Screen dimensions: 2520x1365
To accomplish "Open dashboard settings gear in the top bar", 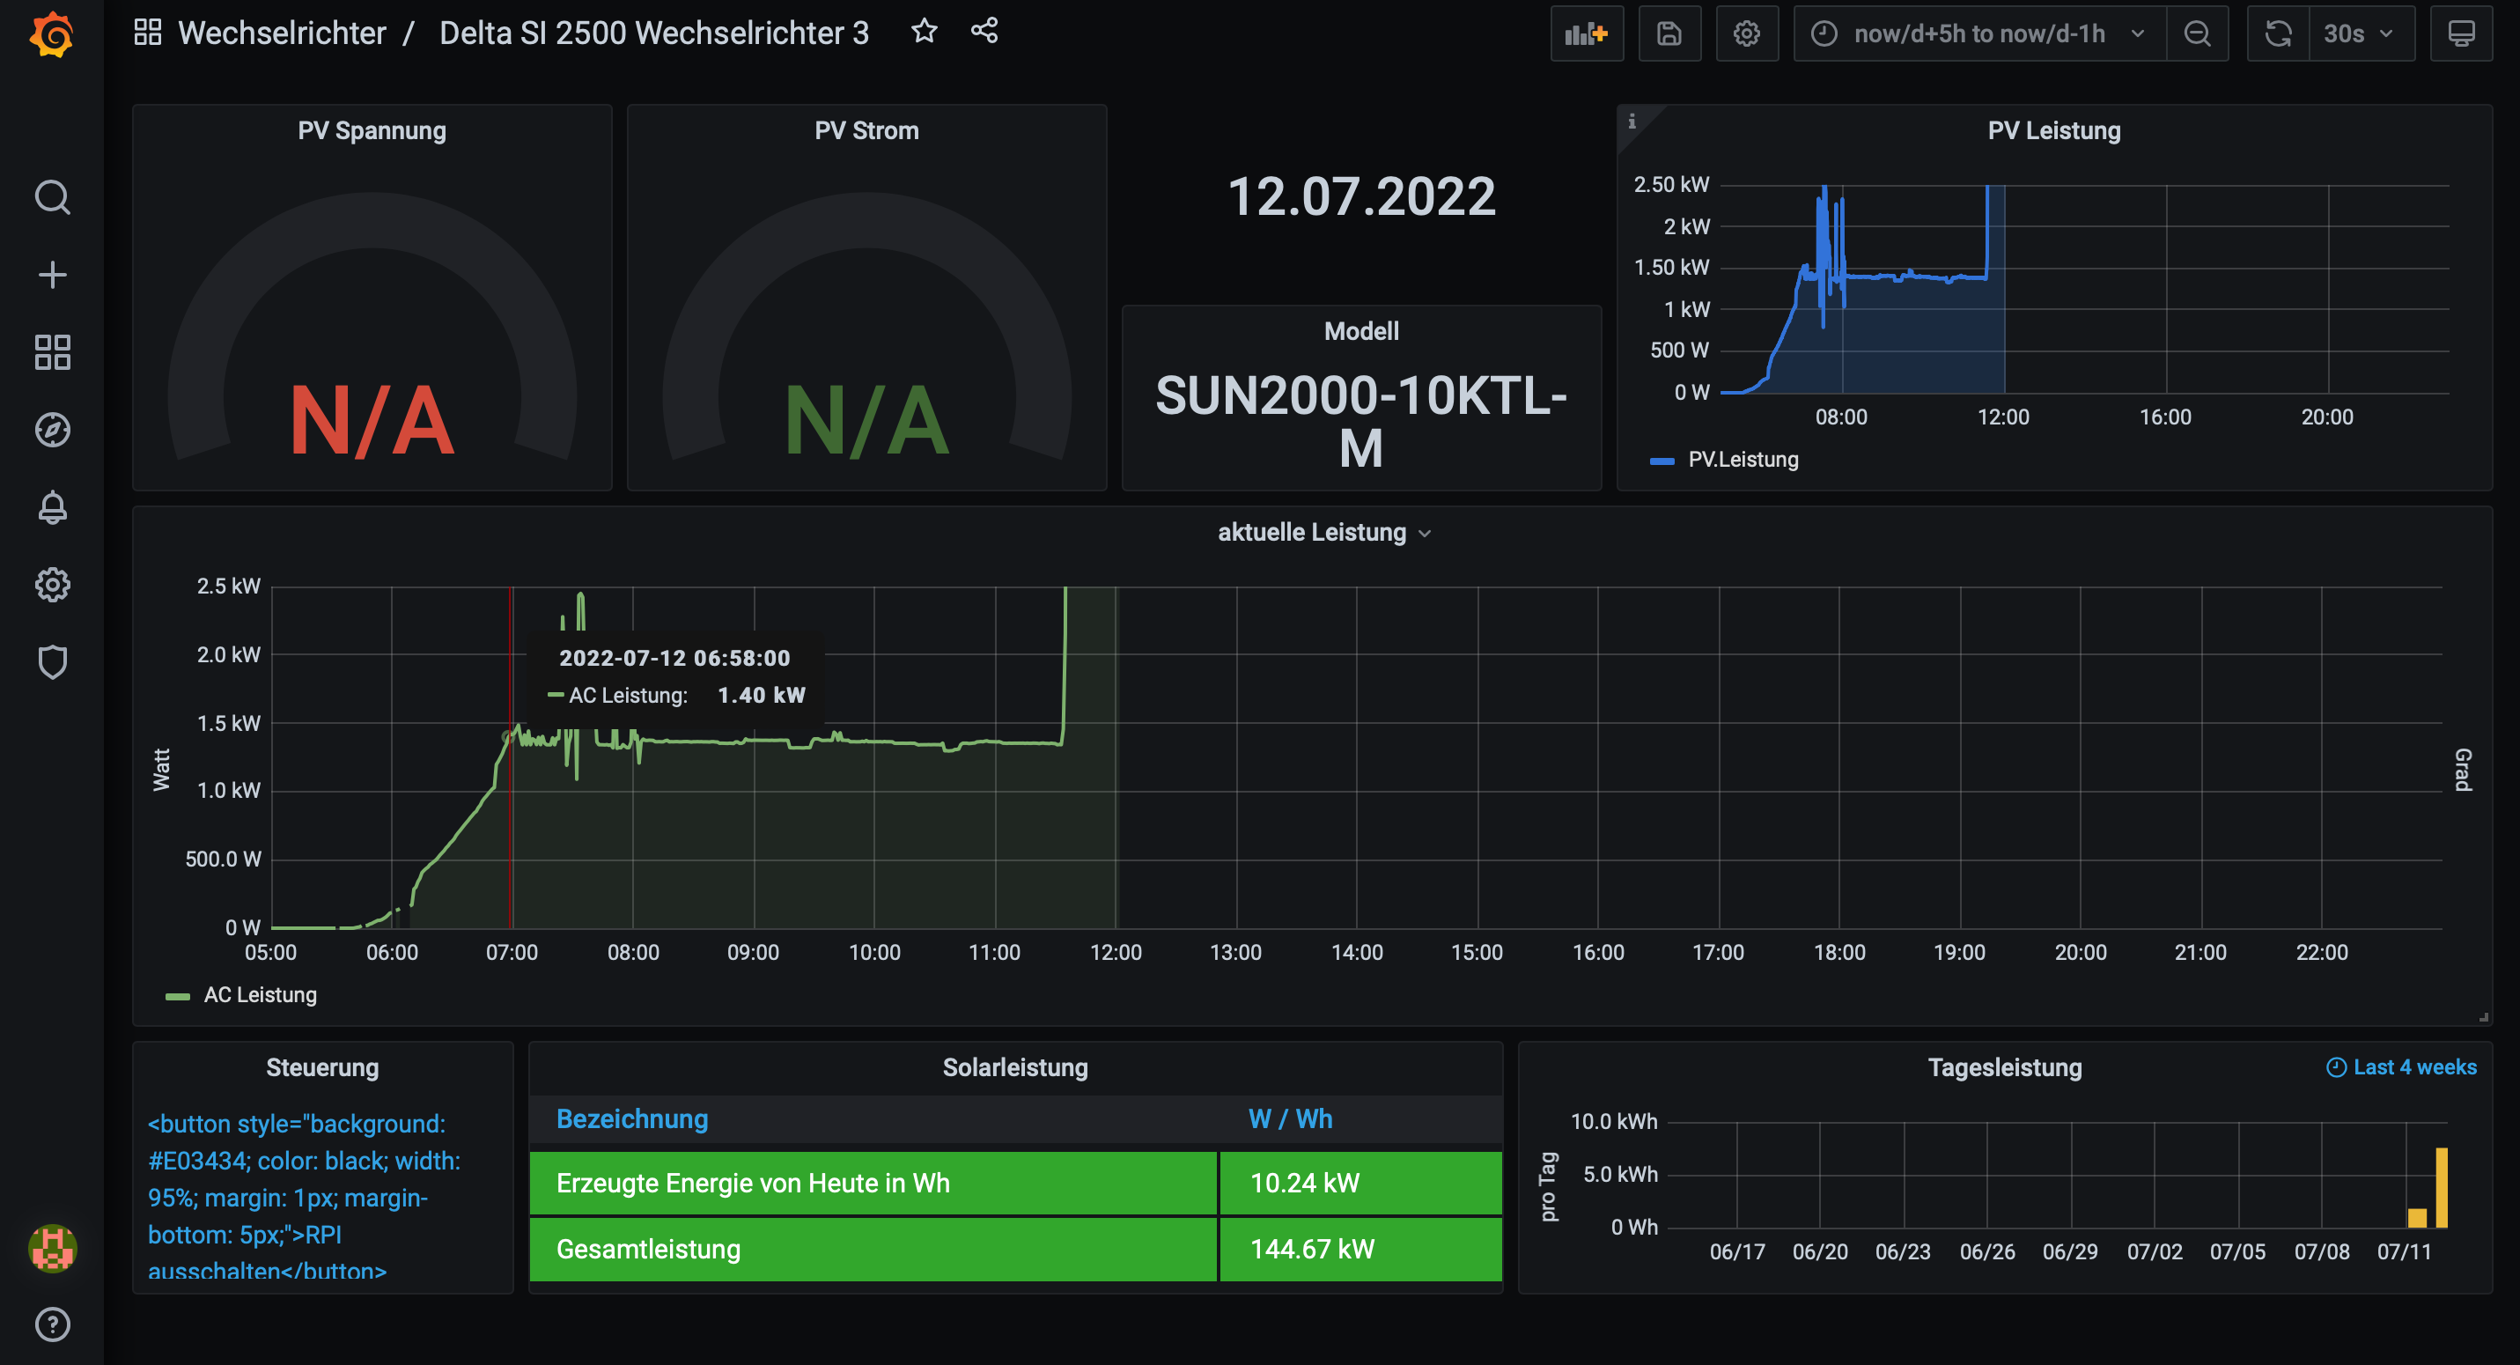I will tap(1746, 34).
